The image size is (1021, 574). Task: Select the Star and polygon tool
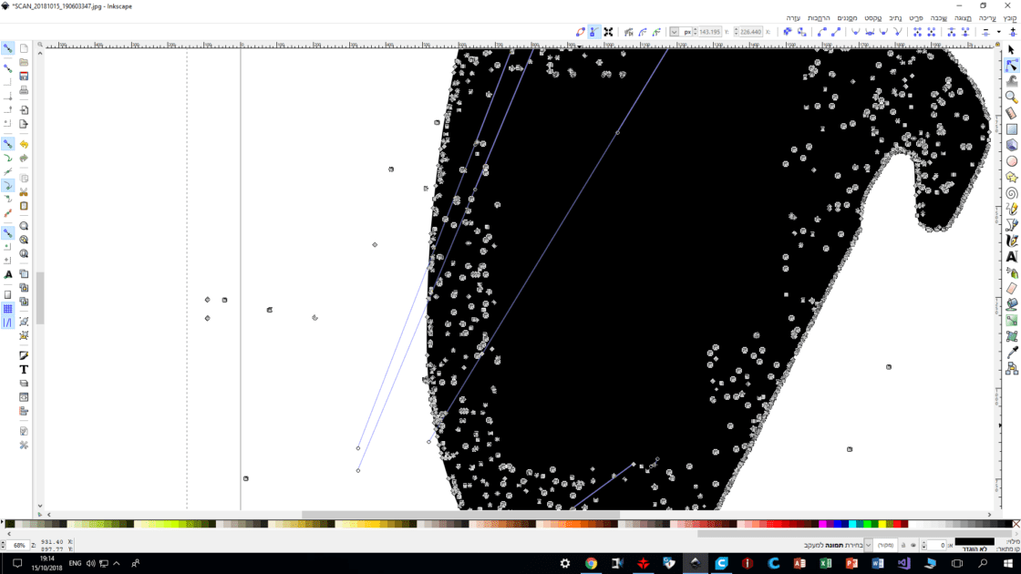tap(1011, 177)
